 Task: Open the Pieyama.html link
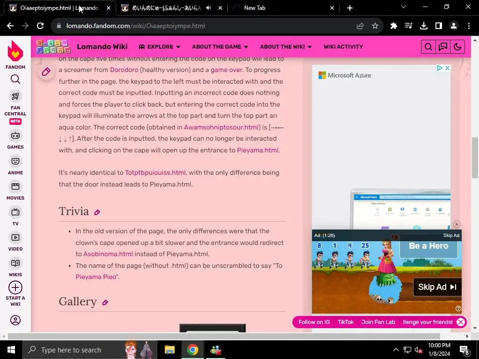(258, 150)
